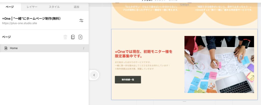Click the ページ section heading

click(6, 37)
